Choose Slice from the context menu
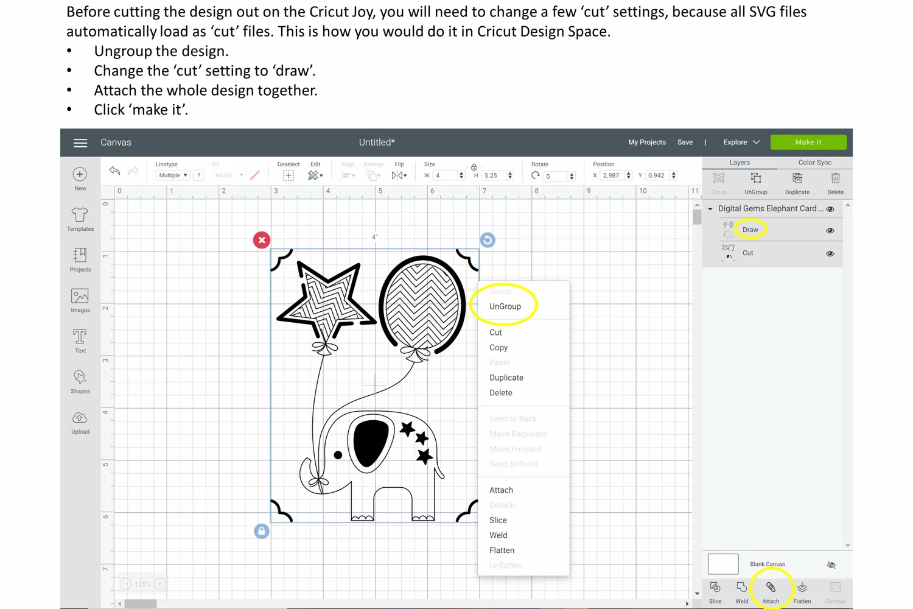This screenshot has width=913, height=609. [x=498, y=520]
